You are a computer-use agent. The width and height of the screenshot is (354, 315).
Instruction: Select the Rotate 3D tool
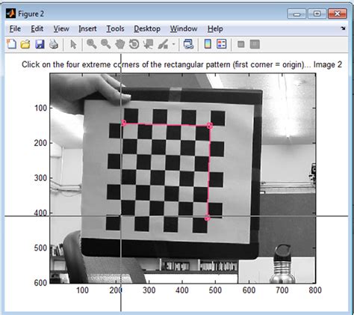pos(134,44)
